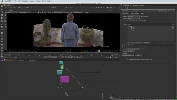This screenshot has height=100, width=177.
Task: Open the Background Renders tab
Action: pyautogui.click(x=139, y=6)
